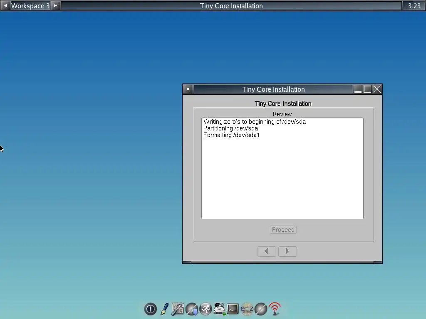Switch to next workspace with right arrow
426x319 pixels.
coord(55,6)
